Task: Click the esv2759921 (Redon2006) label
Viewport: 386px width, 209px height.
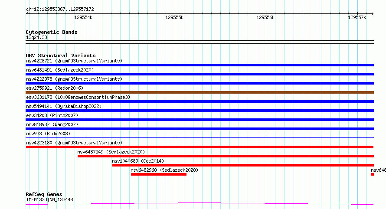Action: coord(55,88)
